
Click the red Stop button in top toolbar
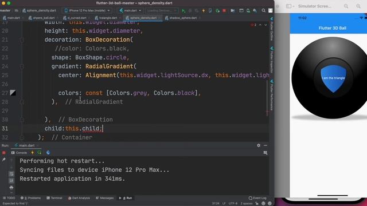[224, 11]
